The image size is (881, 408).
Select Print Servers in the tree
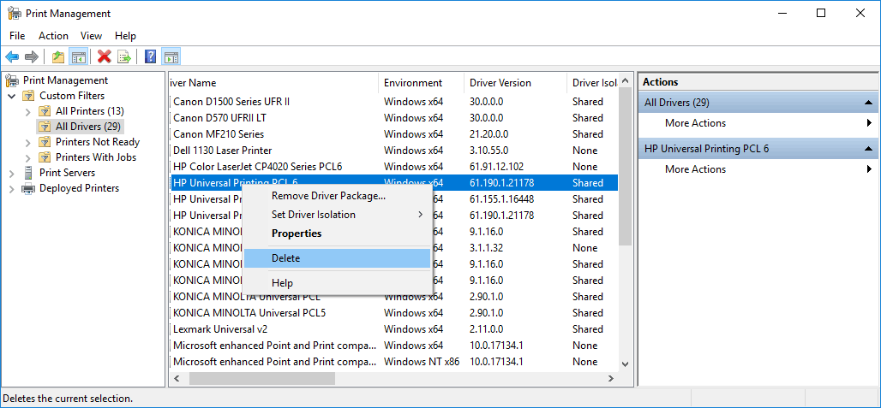pos(67,173)
